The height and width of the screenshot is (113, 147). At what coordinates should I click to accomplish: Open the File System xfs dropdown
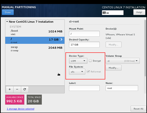pyautogui.click(x=77, y=72)
